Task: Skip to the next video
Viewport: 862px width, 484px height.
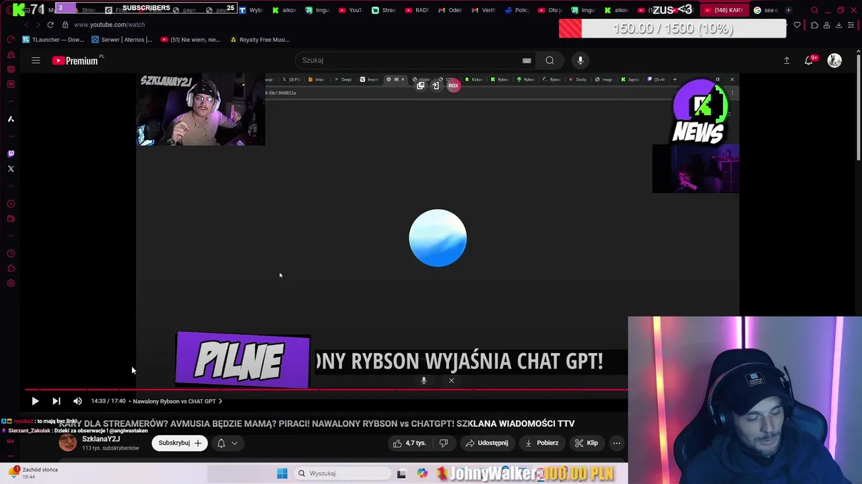Action: (57, 401)
